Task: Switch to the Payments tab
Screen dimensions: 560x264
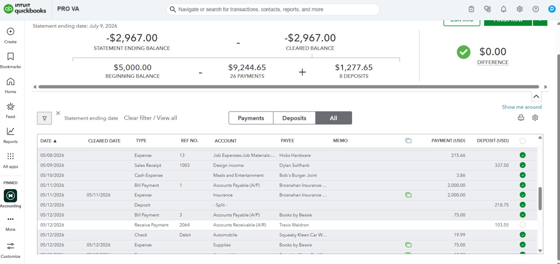Action: pos(251,118)
